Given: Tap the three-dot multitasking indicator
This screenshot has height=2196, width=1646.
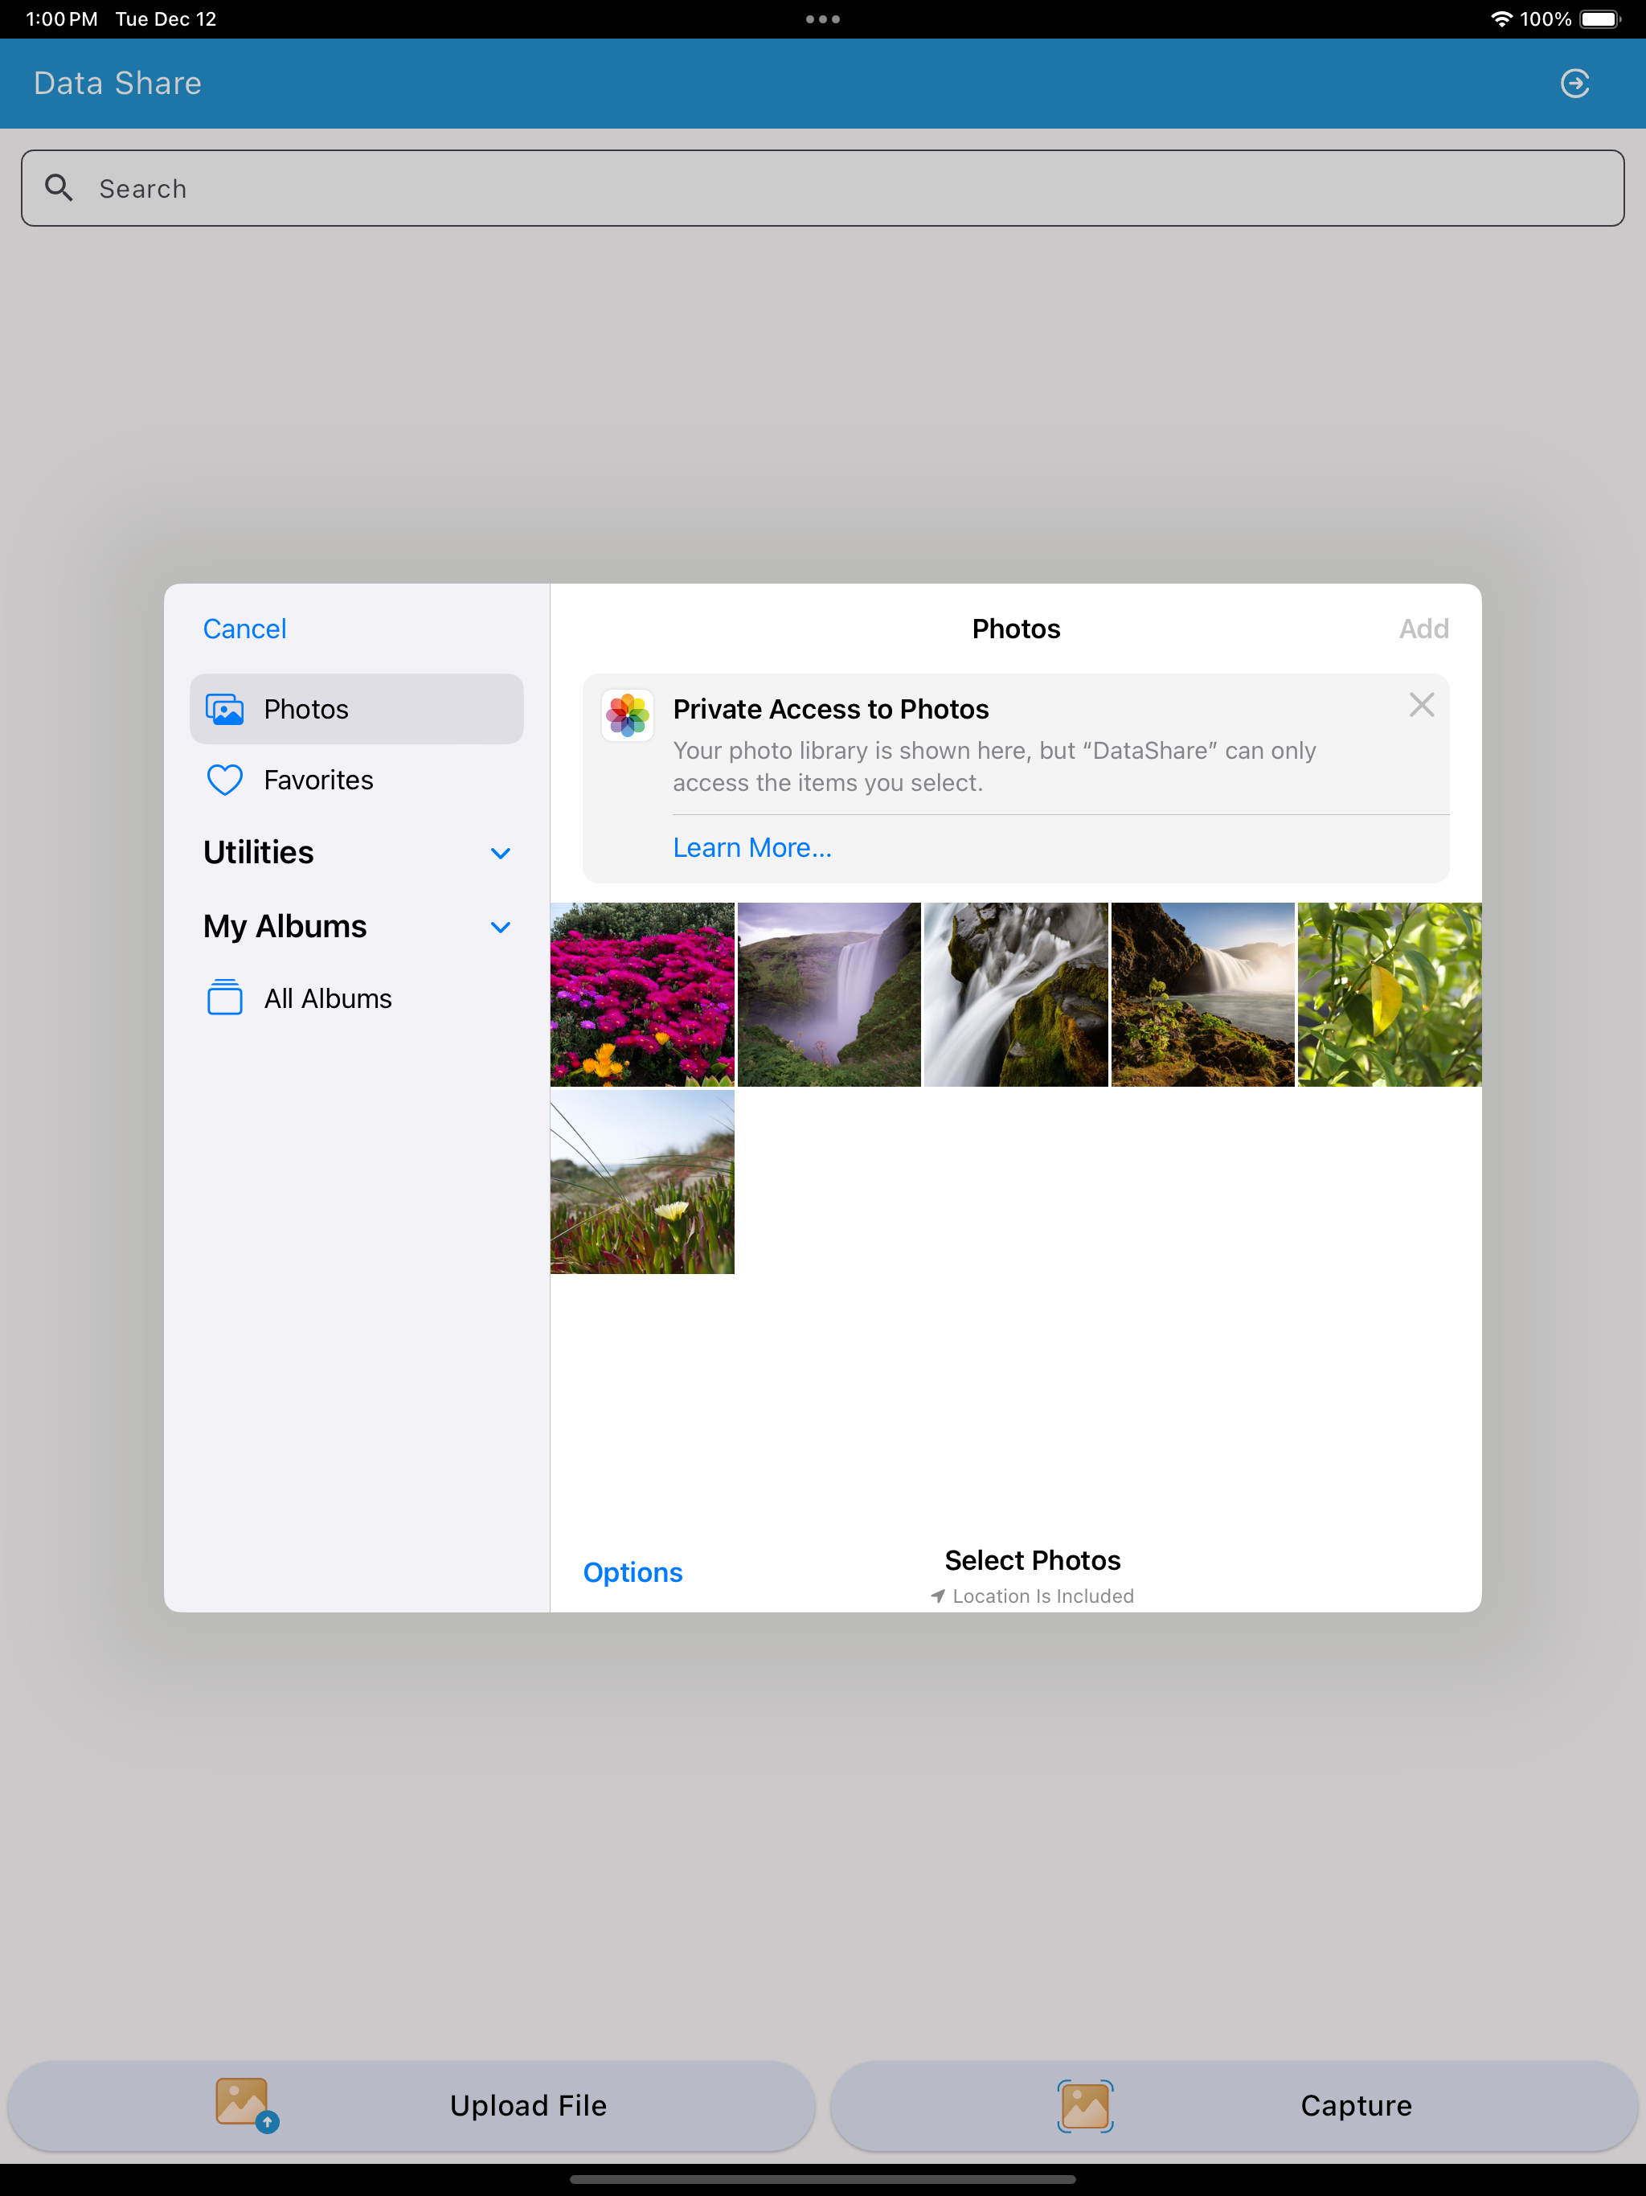Looking at the screenshot, I should (823, 18).
